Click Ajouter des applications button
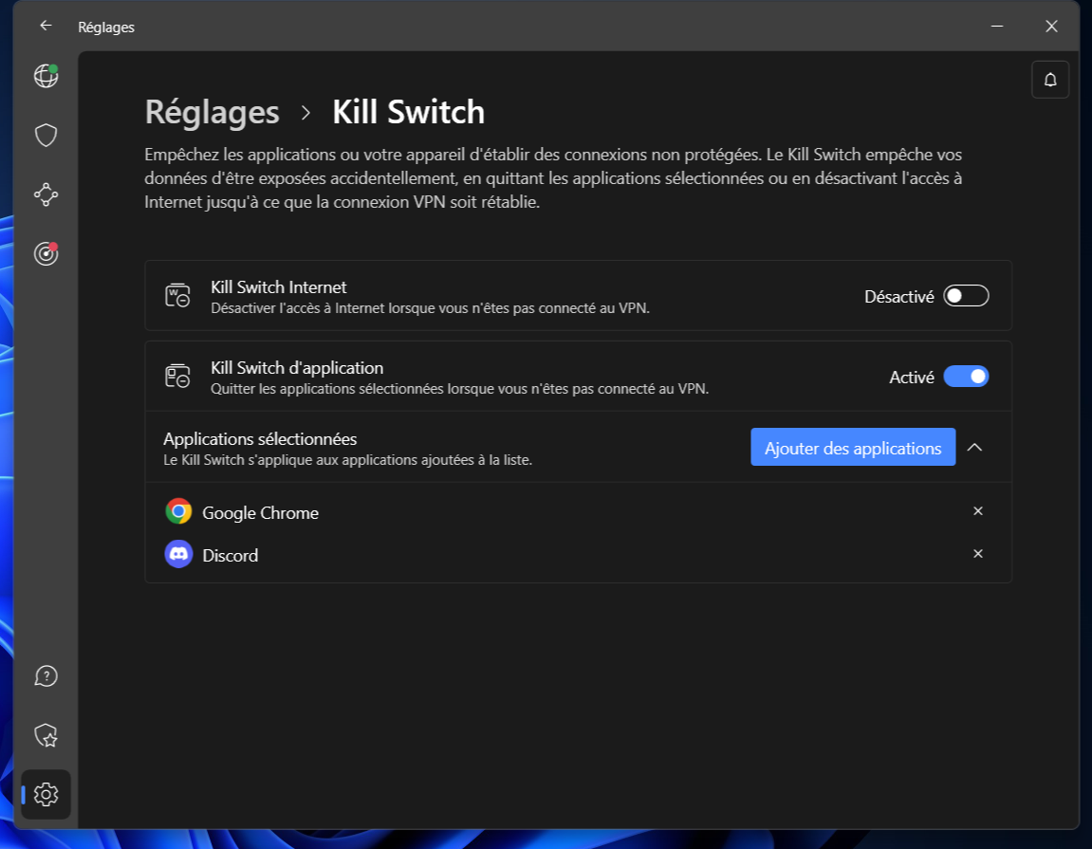 tap(853, 447)
